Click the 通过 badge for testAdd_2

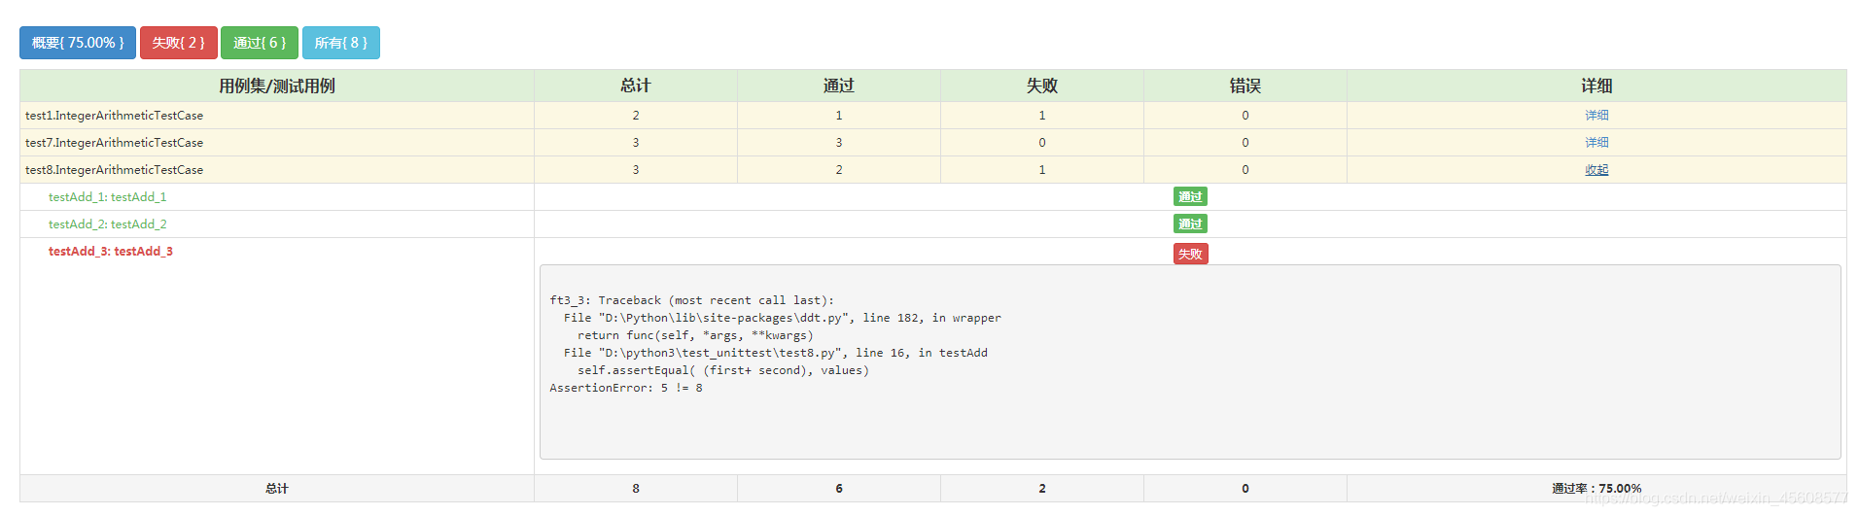tap(1189, 224)
